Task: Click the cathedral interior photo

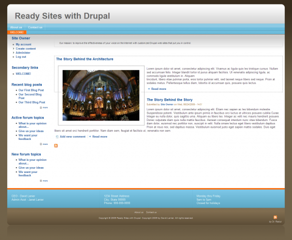Action: [x=101, y=95]
